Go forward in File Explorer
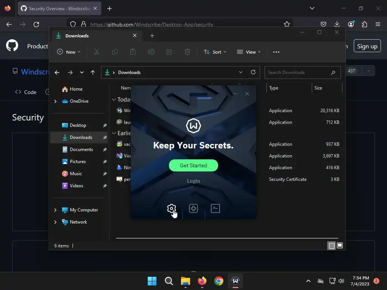 (x=70, y=72)
